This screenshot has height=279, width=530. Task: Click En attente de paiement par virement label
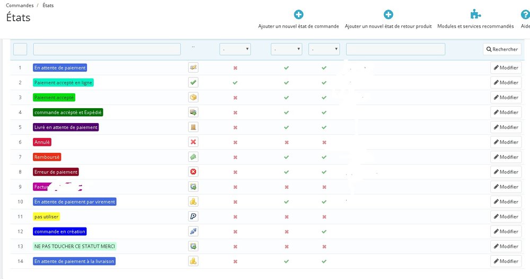coord(75,202)
